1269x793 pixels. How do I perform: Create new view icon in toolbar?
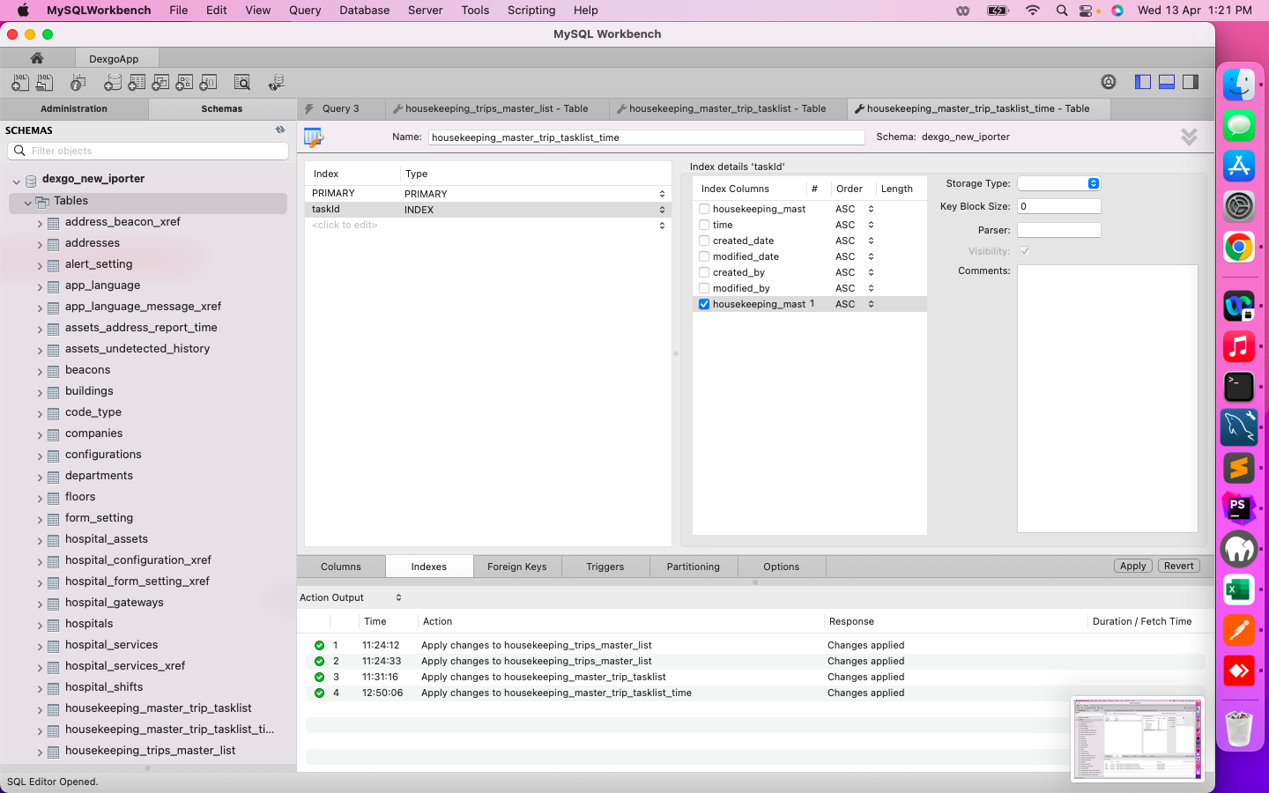click(160, 82)
